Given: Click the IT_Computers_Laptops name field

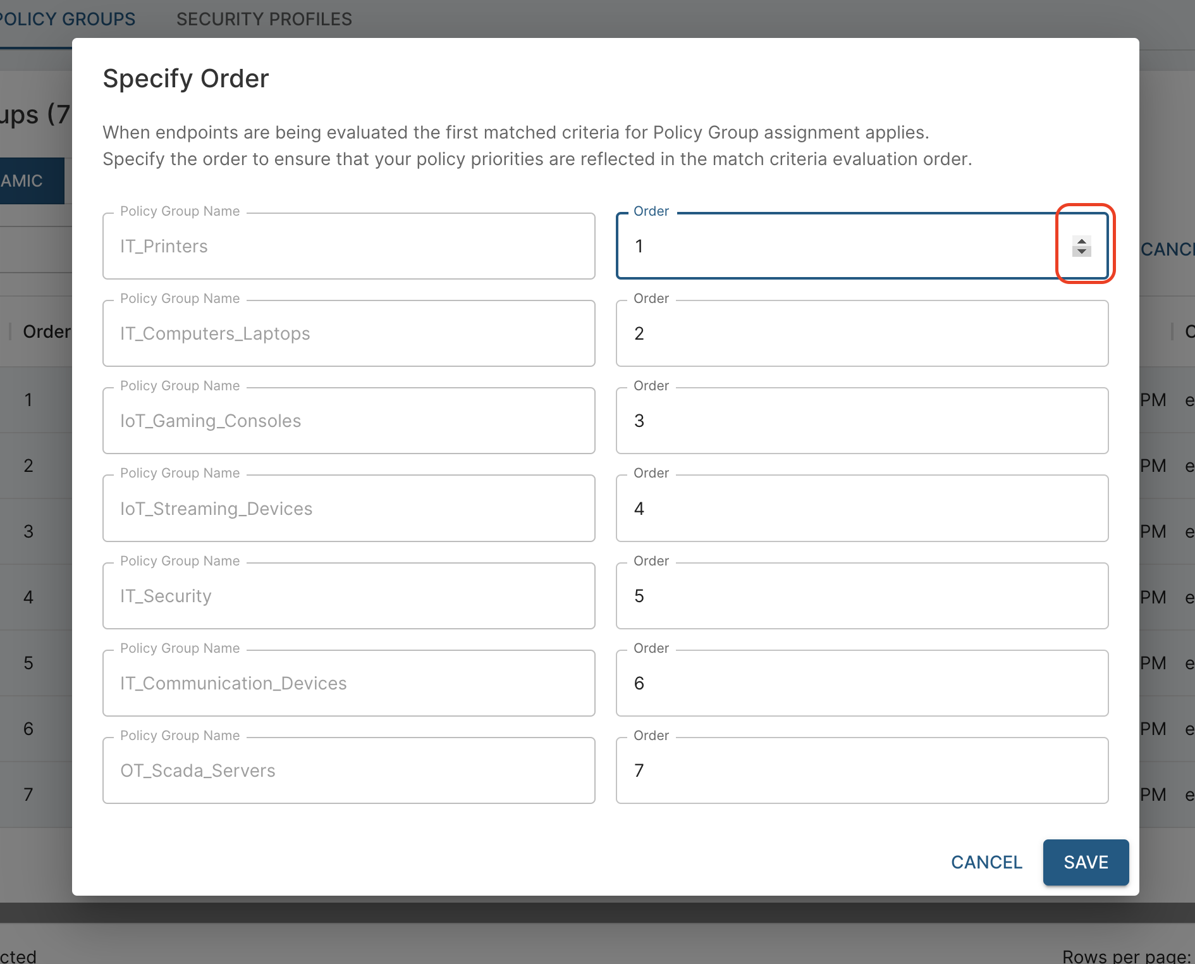Looking at the screenshot, I should 348,333.
